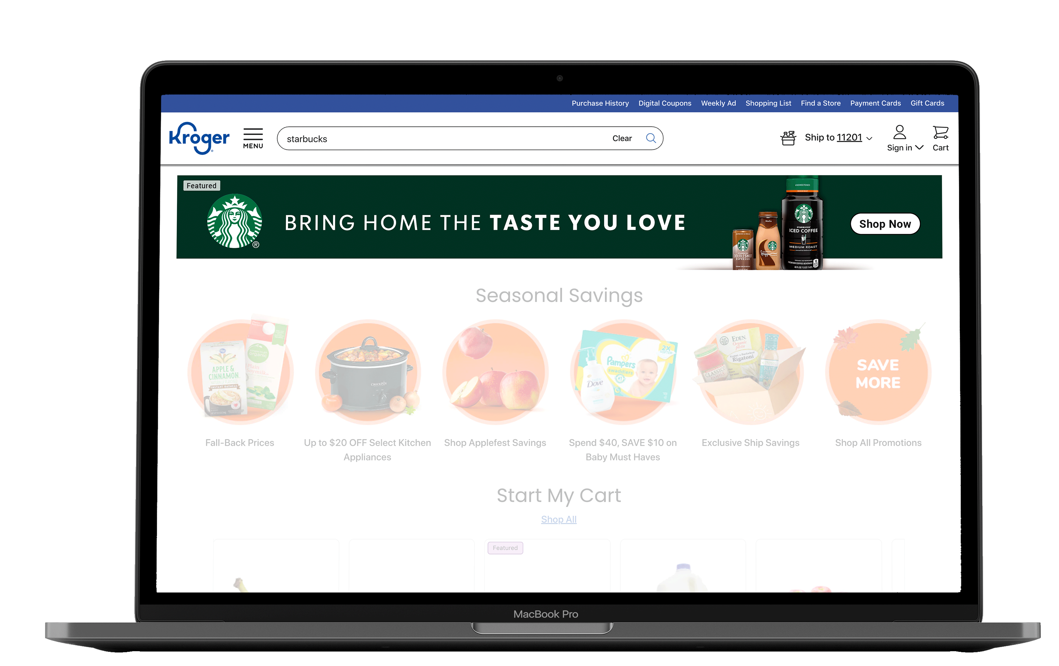Open the Pampers baby must haves thumbnail
1059x666 pixels.
pos(623,372)
